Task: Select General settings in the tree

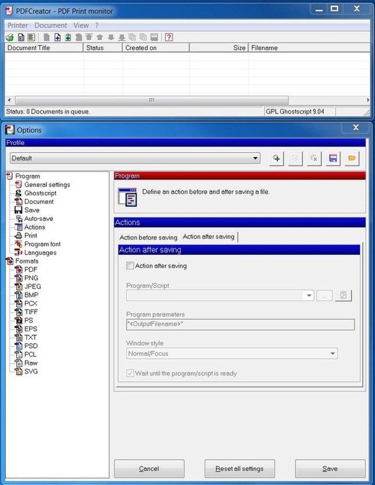Action: point(47,185)
